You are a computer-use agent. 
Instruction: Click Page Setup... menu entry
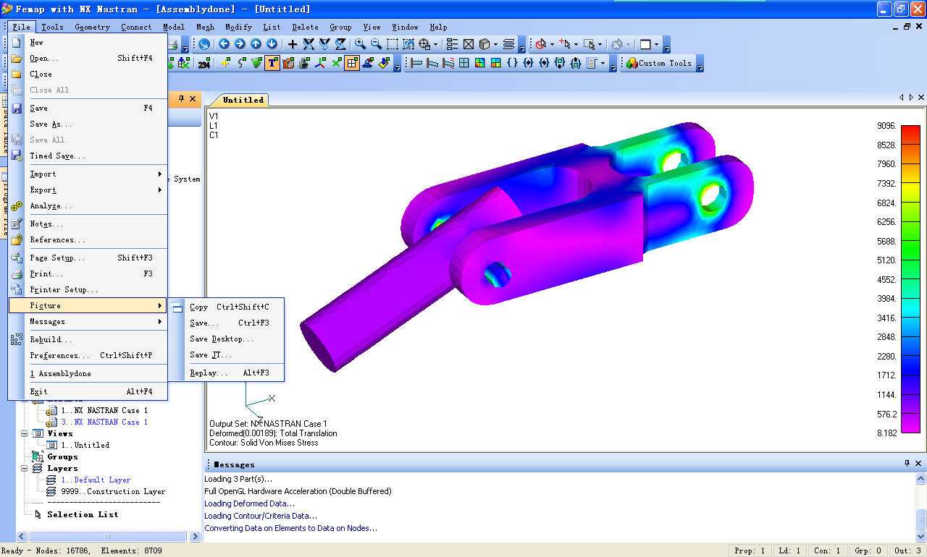click(x=88, y=258)
